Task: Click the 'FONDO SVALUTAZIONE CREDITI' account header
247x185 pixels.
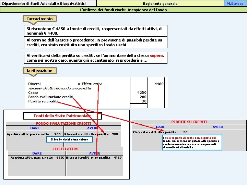Action: pos(63,123)
